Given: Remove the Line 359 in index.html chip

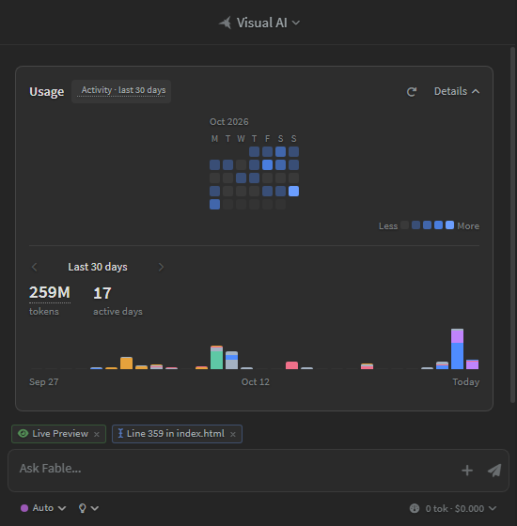Looking at the screenshot, I should tap(233, 434).
